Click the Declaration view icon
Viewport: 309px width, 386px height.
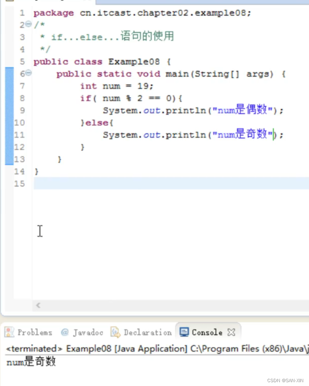click(x=114, y=332)
